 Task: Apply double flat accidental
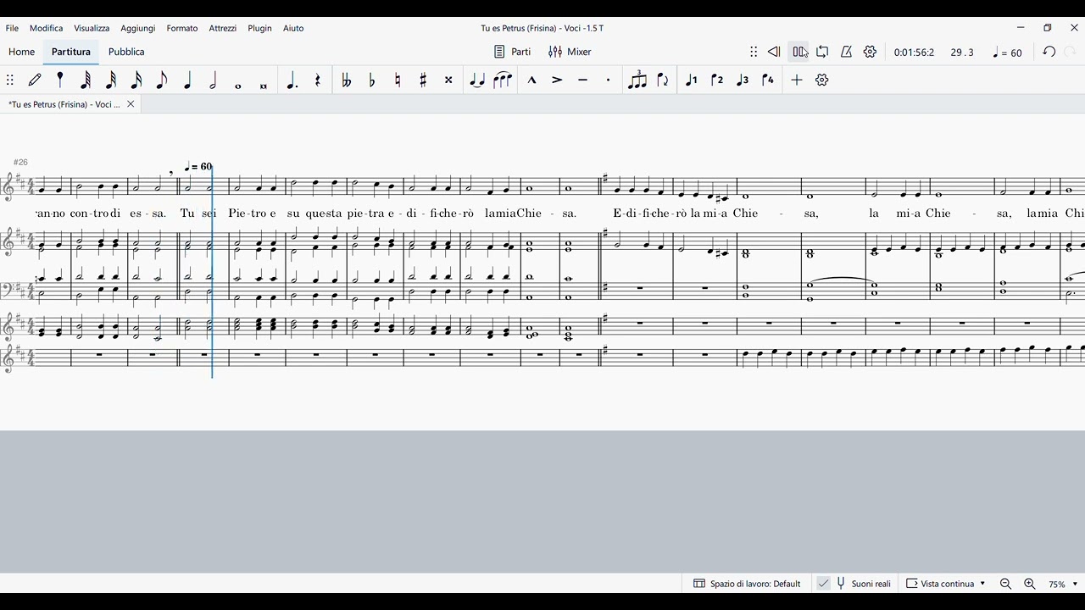click(x=346, y=80)
